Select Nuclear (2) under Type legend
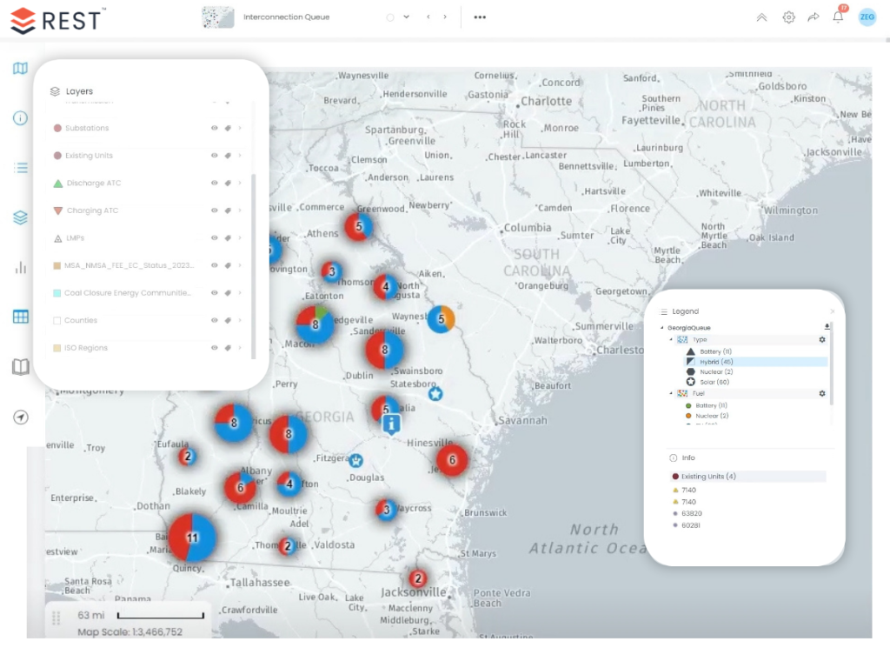Viewport: 890px width, 668px height. point(716,372)
